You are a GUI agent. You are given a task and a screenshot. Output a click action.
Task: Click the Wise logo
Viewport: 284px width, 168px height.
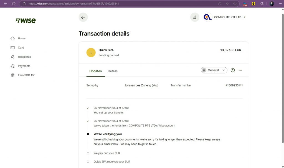pos(26,21)
